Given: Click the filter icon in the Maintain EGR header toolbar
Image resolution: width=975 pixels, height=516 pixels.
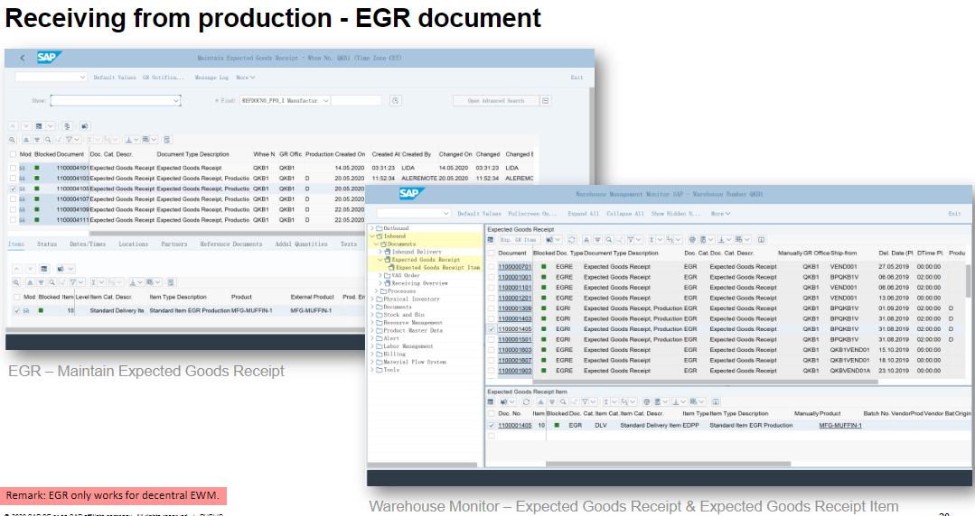Looking at the screenshot, I should [x=69, y=140].
